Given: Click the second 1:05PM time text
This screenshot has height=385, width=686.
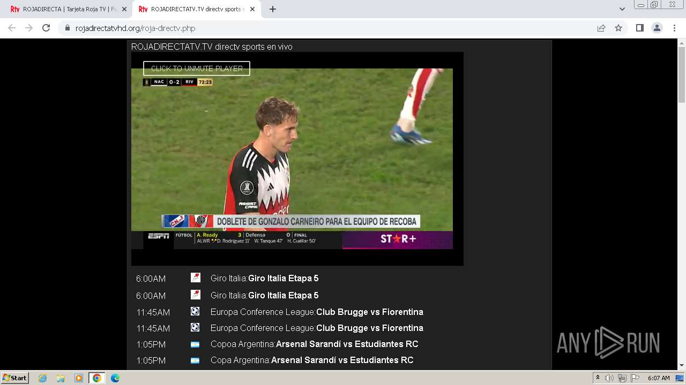Looking at the screenshot, I should [x=151, y=360].
